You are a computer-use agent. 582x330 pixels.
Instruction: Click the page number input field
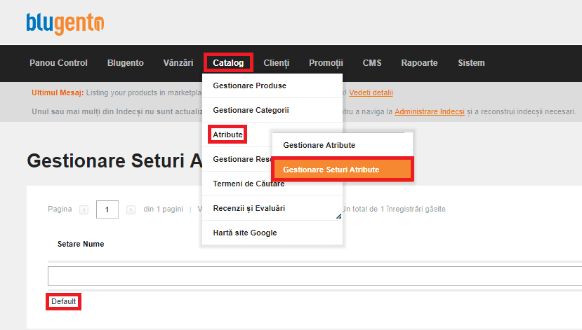107,209
